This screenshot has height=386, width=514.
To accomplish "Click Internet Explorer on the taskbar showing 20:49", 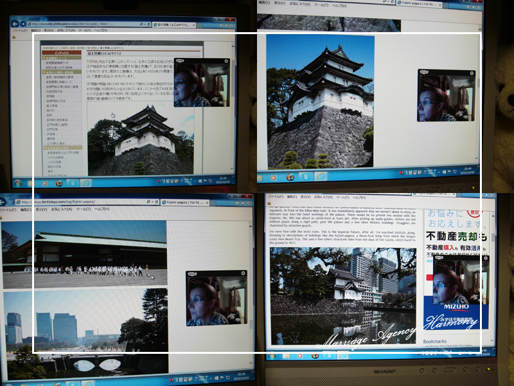I will [x=321, y=176].
